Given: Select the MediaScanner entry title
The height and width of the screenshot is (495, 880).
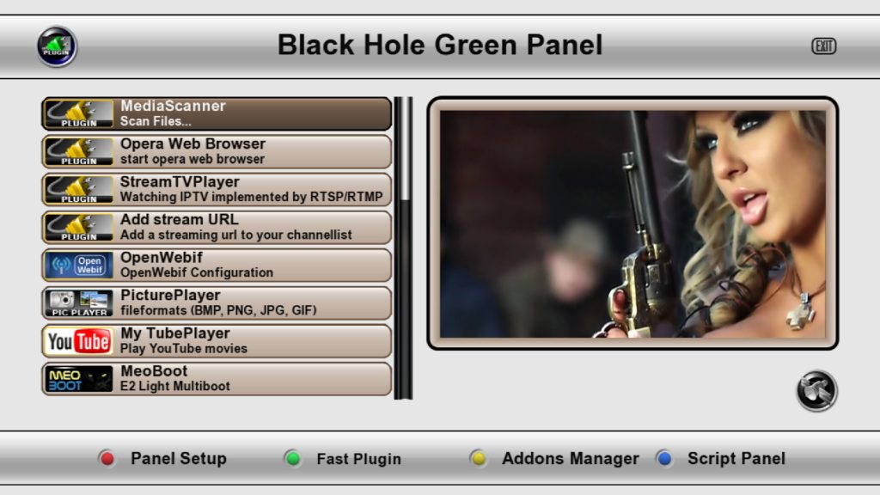Looking at the screenshot, I should point(173,106).
